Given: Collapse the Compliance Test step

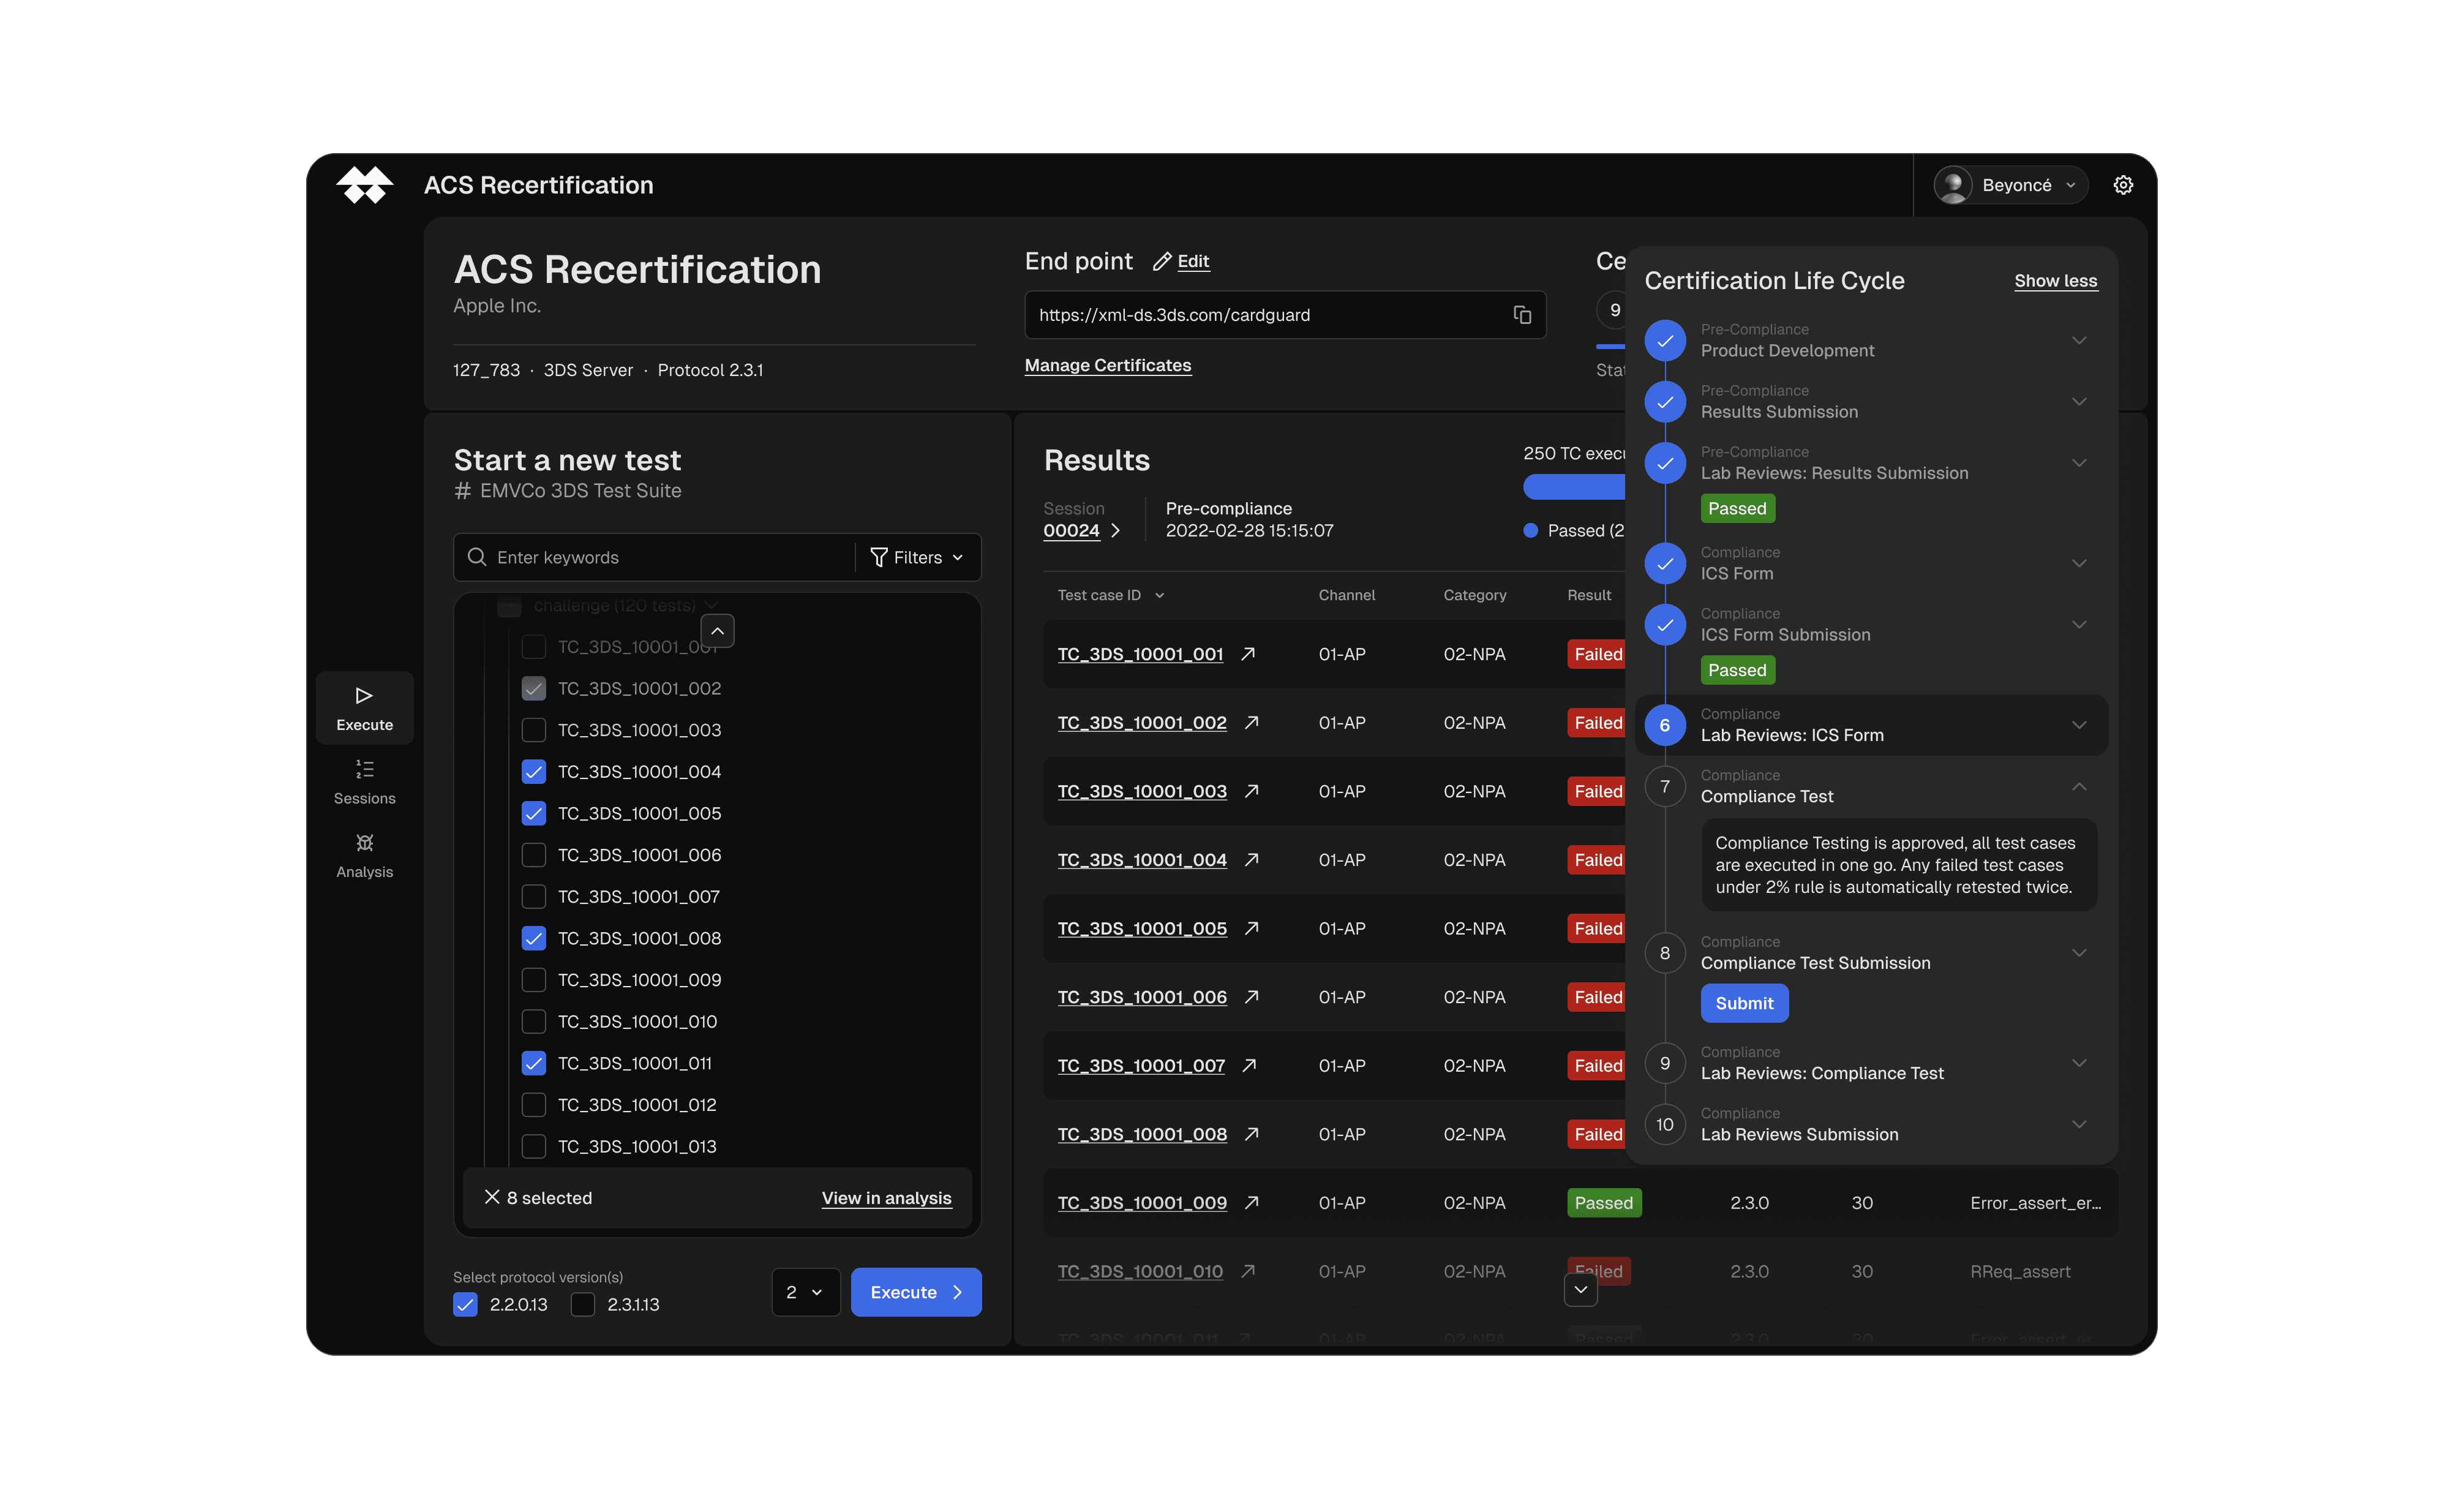Looking at the screenshot, I should coord(2079,787).
